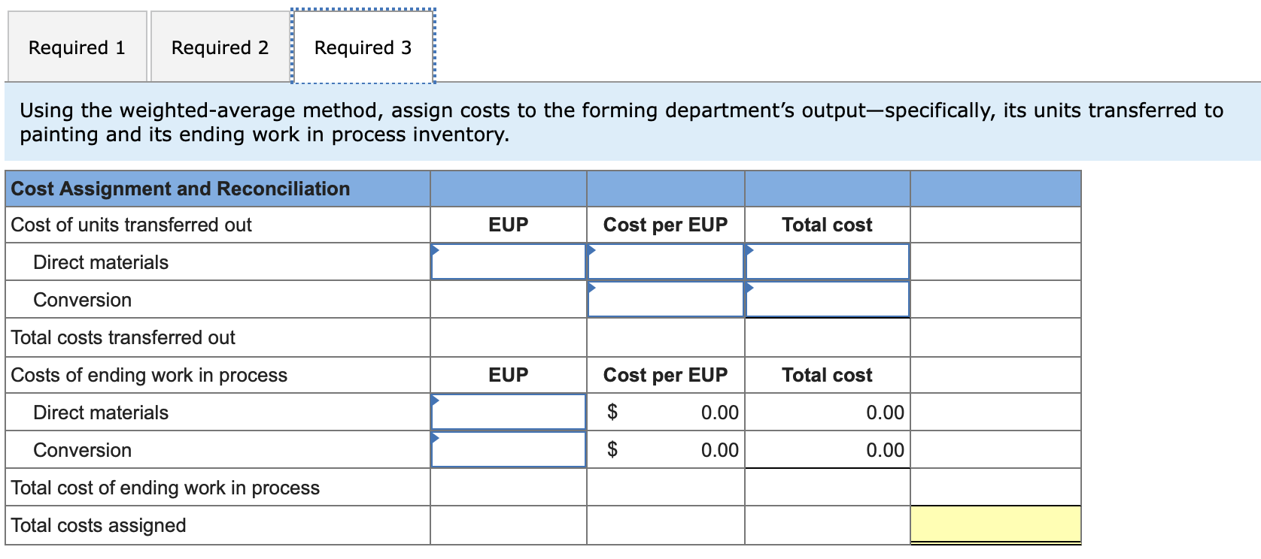1261x559 pixels.
Task: Click Conversion Total cost field, transferred out
Action: [x=828, y=299]
